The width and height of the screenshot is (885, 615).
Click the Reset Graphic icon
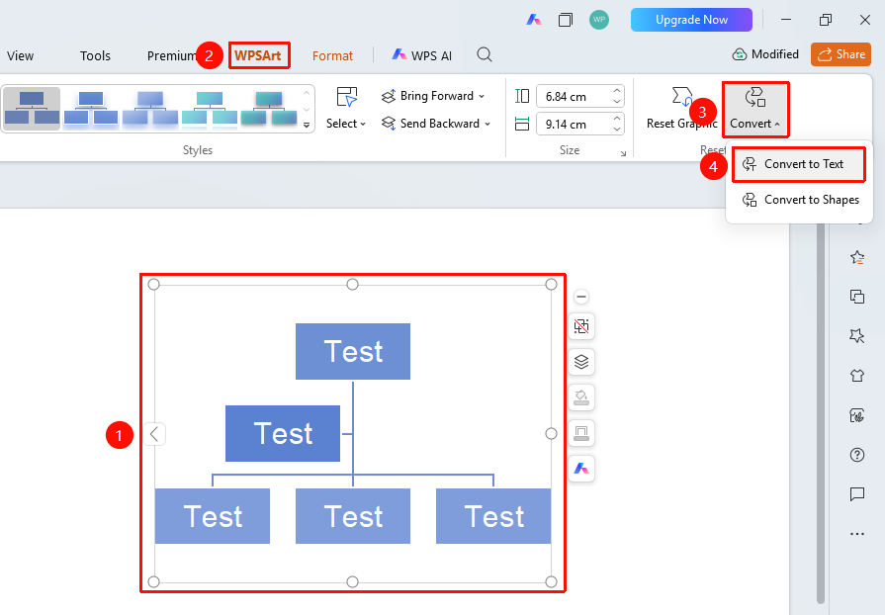pos(681,97)
